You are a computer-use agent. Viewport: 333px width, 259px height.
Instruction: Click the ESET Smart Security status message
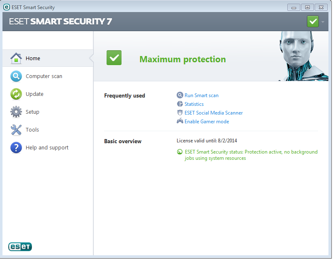point(251,155)
